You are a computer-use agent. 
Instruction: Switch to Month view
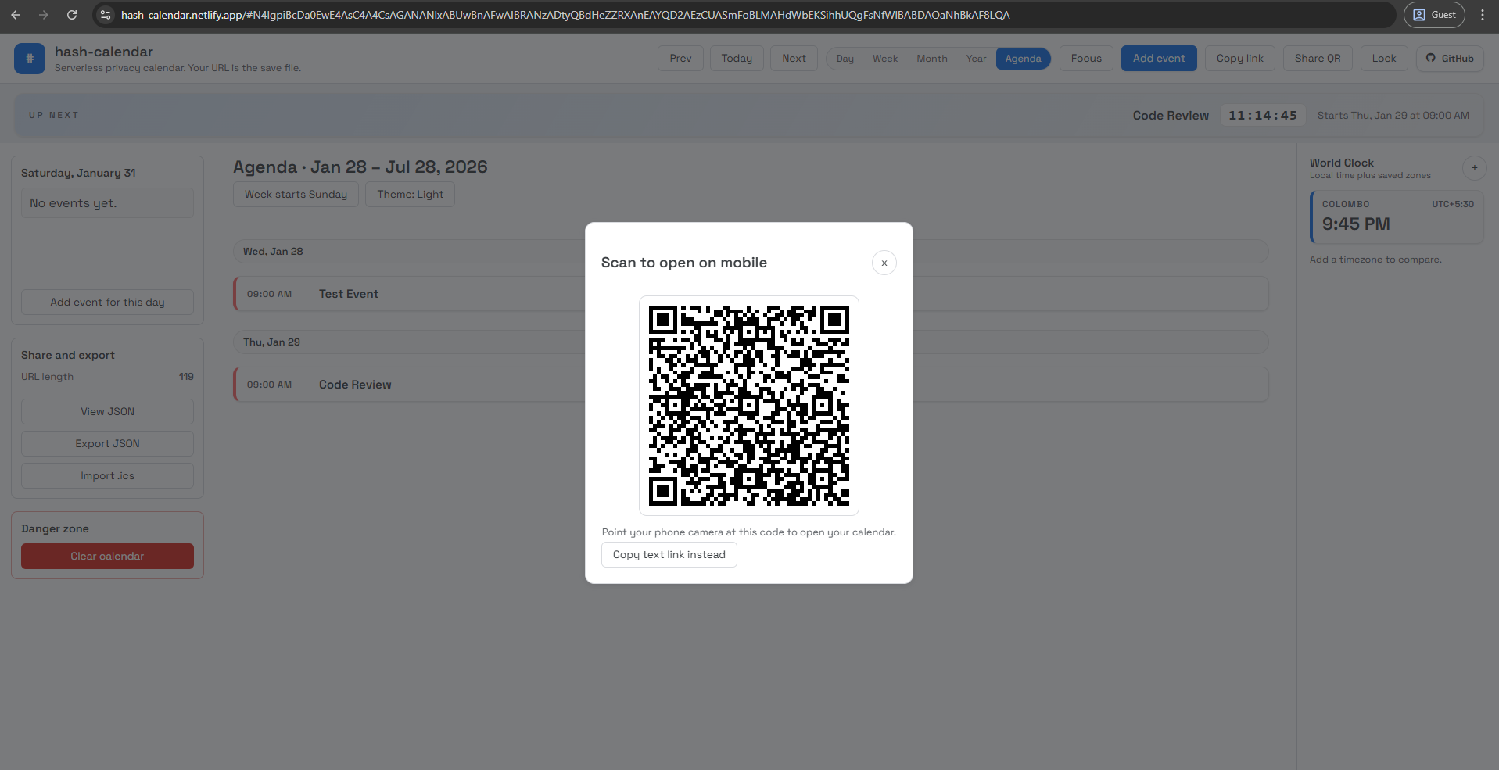[932, 59]
